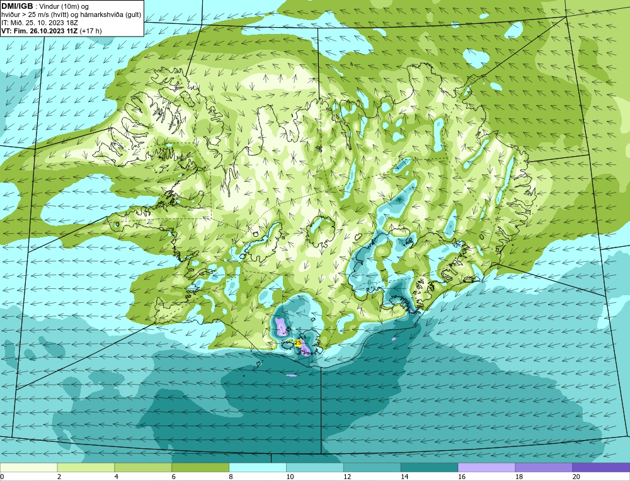The width and height of the screenshot is (630, 481).
Task: Click the light cyan 8–10 m/s legend swatch
Action: (x=258, y=467)
